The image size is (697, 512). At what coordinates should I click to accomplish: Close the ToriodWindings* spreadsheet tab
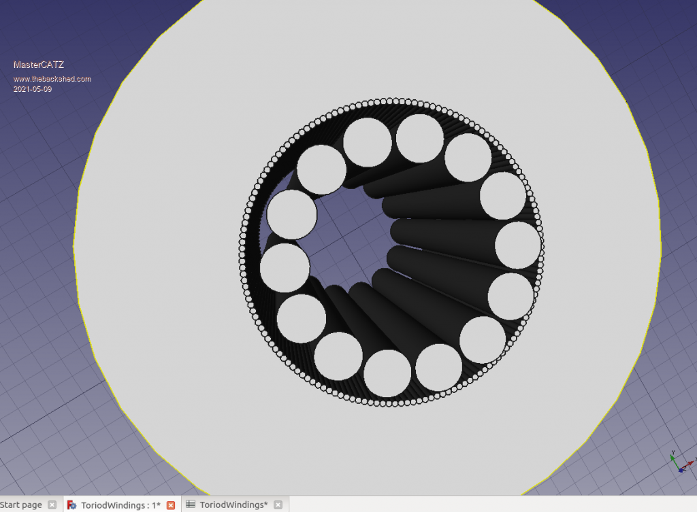tap(279, 505)
